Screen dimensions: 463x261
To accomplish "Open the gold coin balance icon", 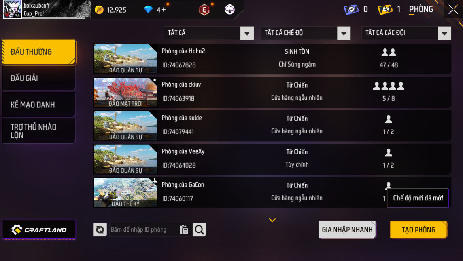I will click(99, 10).
